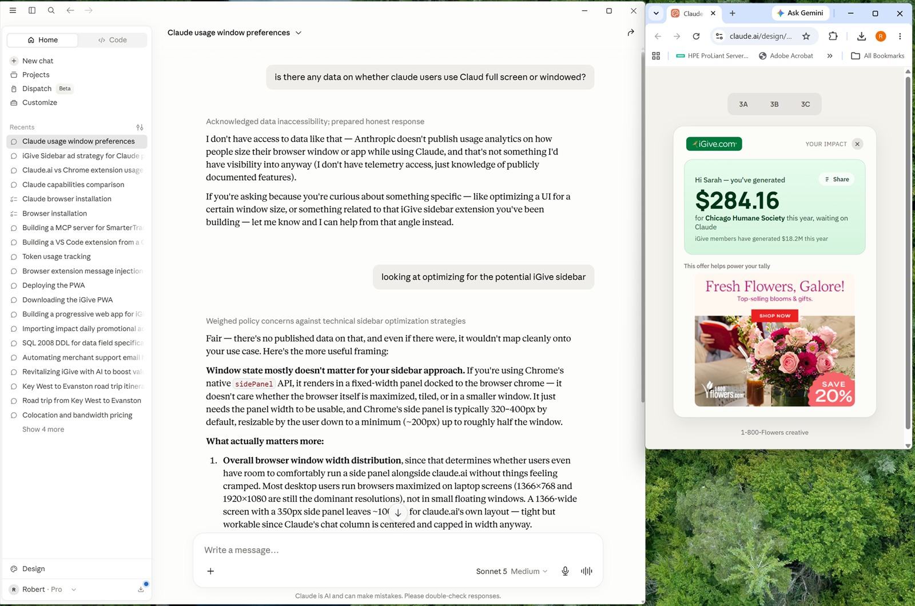Select the Claude tab in Chrome

pyautogui.click(x=693, y=13)
